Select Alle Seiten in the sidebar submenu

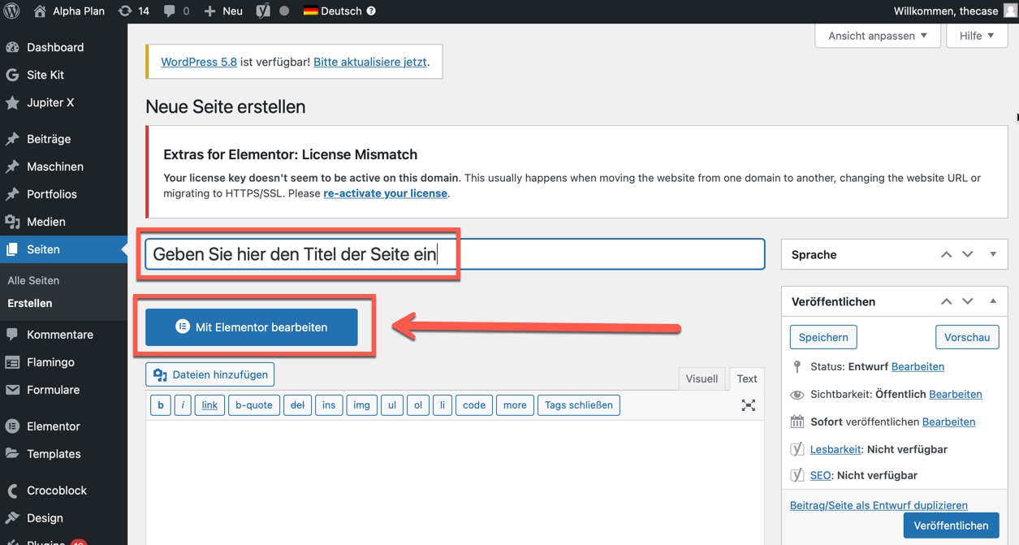[x=33, y=280]
